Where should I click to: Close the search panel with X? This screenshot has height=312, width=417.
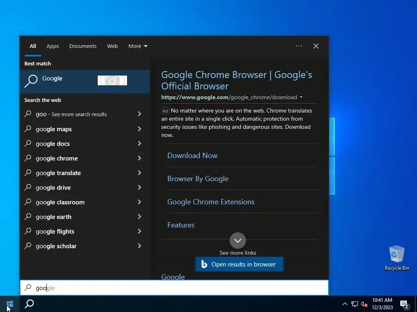coord(316,46)
